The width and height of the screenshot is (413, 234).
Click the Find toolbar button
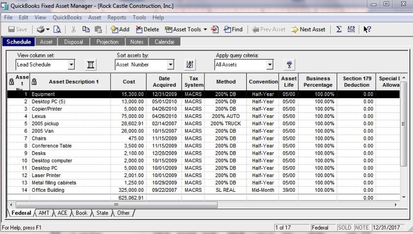click(x=233, y=29)
